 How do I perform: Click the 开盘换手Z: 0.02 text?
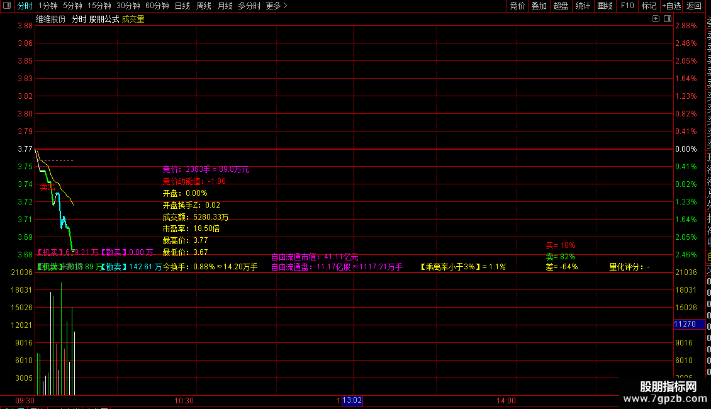[191, 205]
